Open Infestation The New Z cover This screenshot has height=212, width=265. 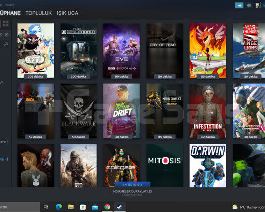pos(207,111)
